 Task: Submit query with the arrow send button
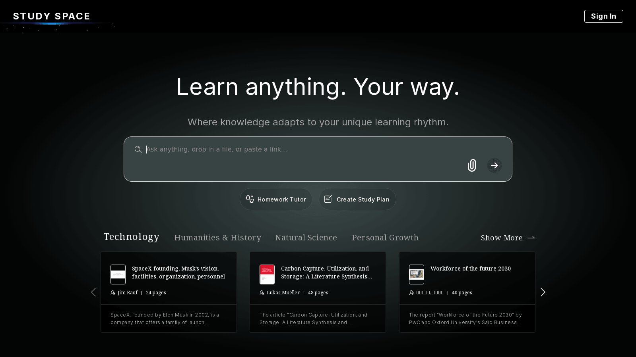point(494,165)
